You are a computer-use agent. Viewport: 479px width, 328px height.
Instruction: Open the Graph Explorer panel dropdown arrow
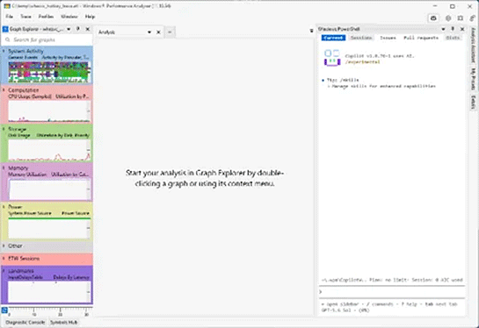coord(69,29)
